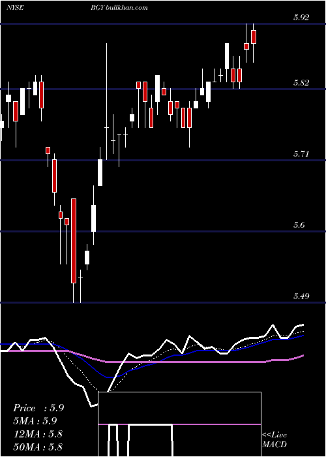Screen dimensions: 326x457
Task: Select the last red candlestick near 5.92
Action: (254, 37)
